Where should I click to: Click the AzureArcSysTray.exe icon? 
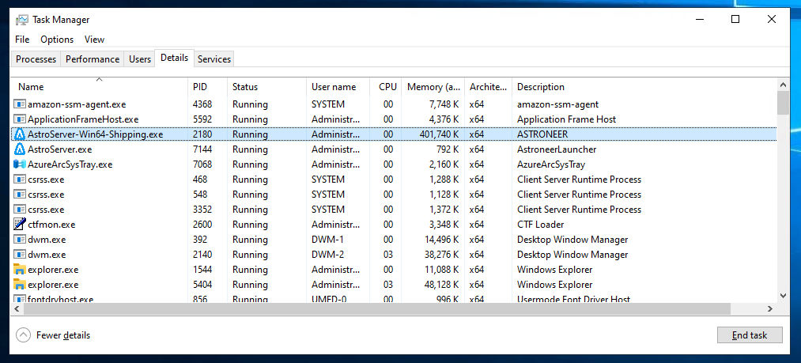click(x=20, y=164)
